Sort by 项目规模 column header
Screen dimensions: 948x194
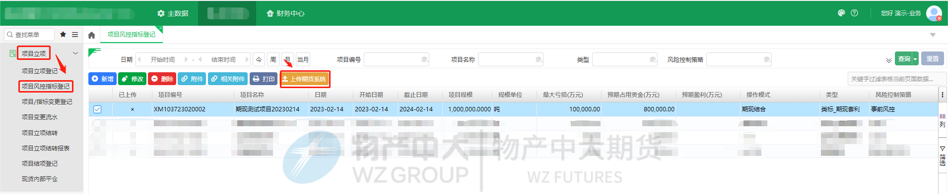(x=461, y=95)
